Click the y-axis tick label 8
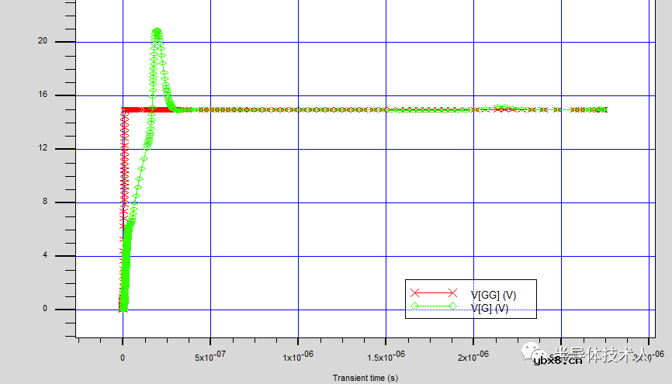This screenshot has height=384, width=672. point(44,202)
